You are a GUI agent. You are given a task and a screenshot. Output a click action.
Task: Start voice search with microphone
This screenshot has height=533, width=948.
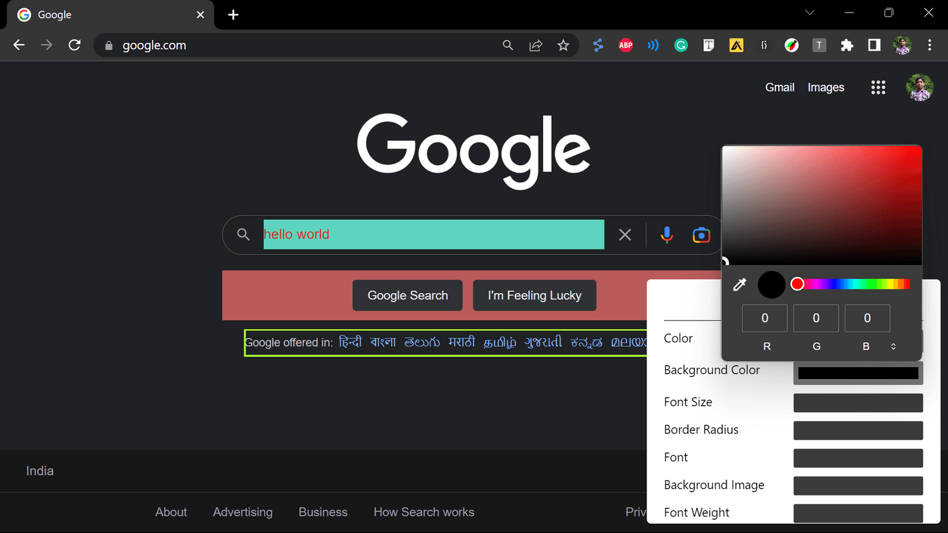[x=667, y=234]
